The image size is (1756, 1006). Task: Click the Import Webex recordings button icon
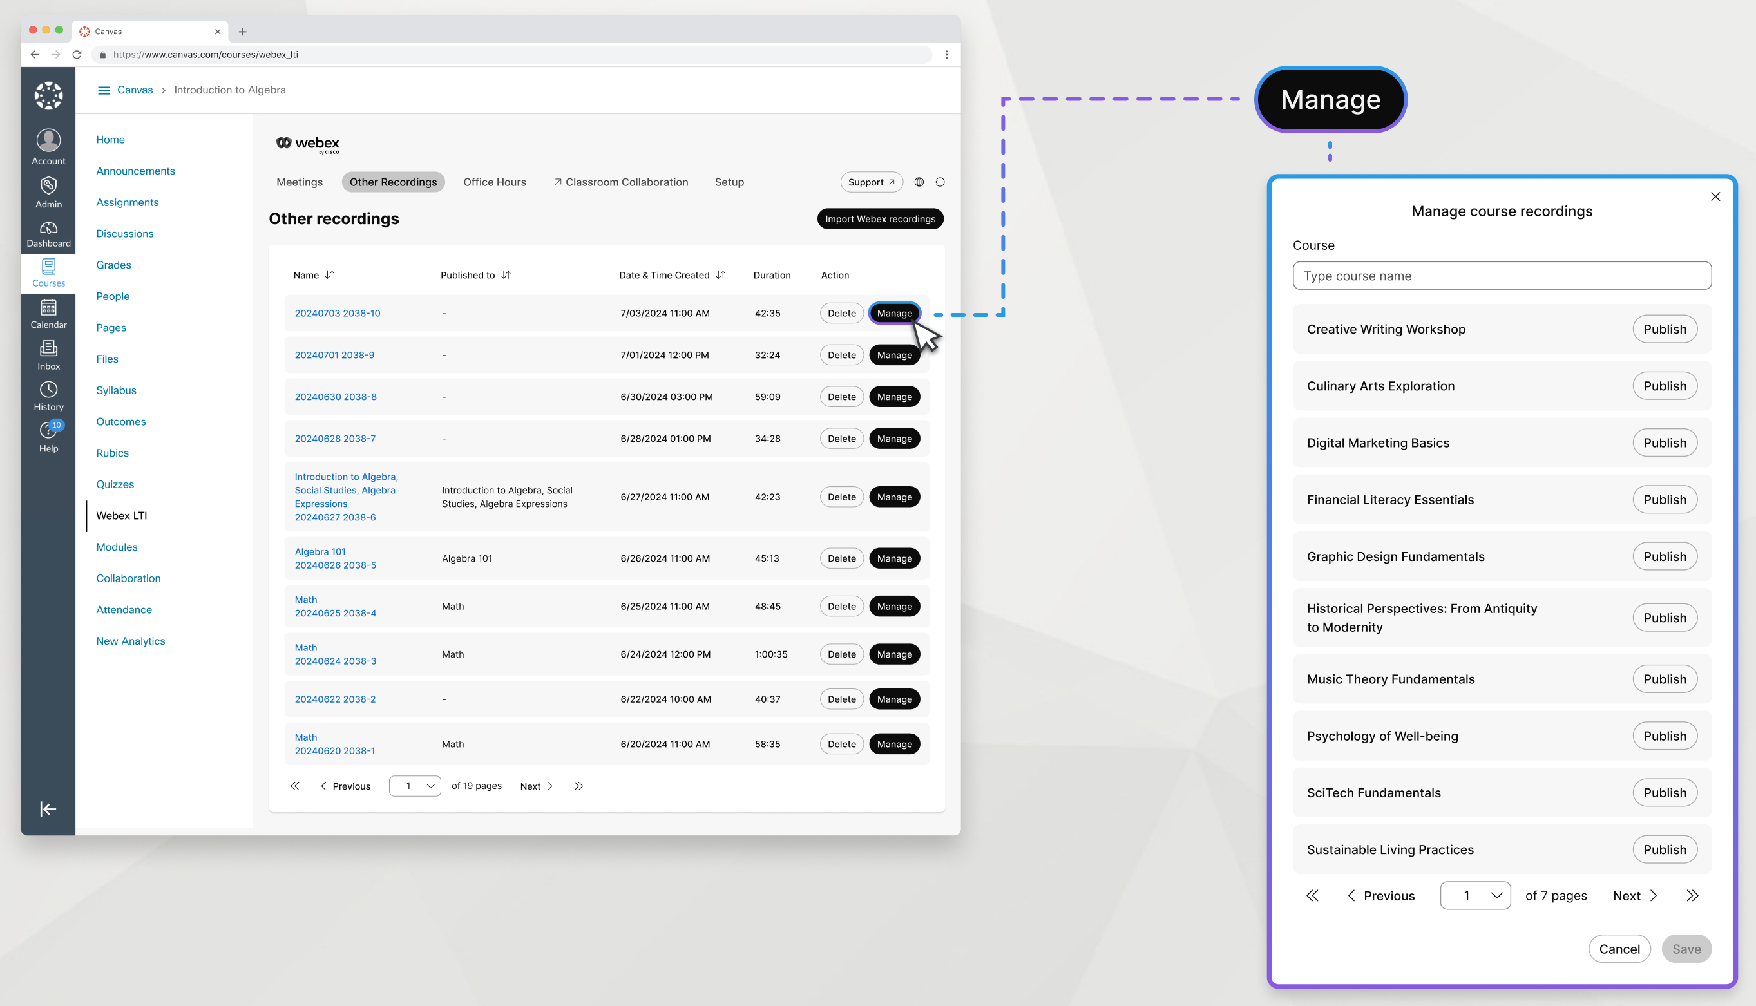coord(879,218)
